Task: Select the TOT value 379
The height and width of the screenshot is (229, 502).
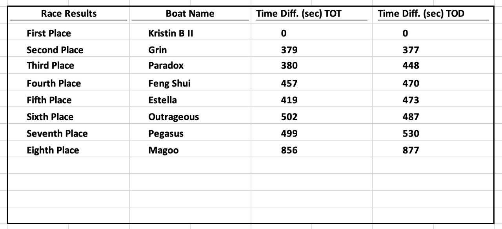Action: pyautogui.click(x=289, y=50)
